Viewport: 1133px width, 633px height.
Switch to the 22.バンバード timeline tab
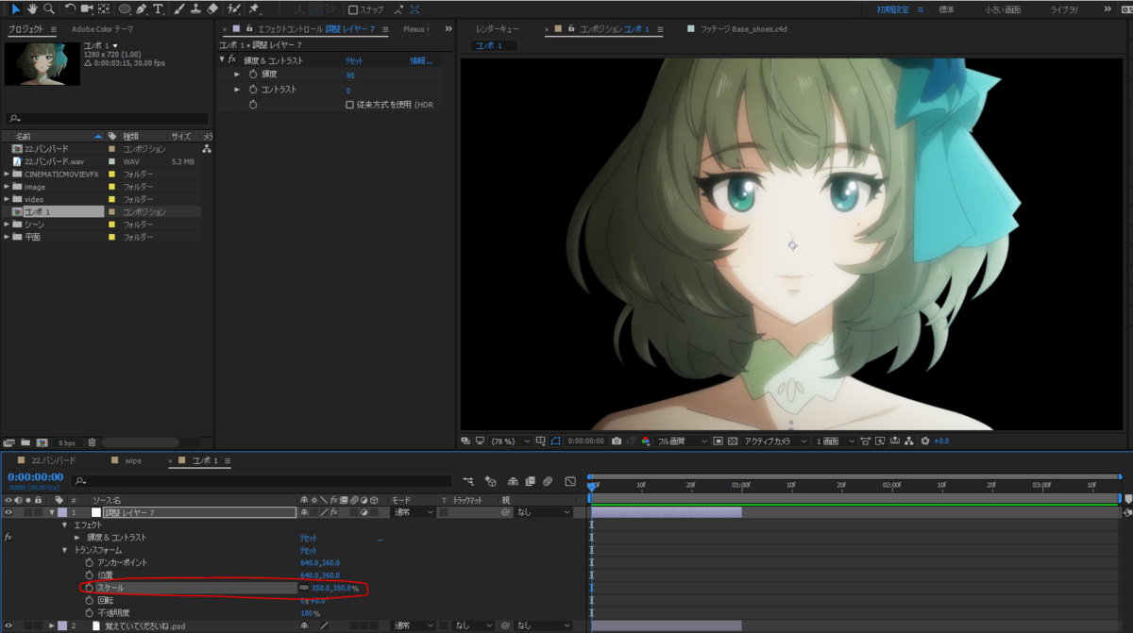coord(52,460)
